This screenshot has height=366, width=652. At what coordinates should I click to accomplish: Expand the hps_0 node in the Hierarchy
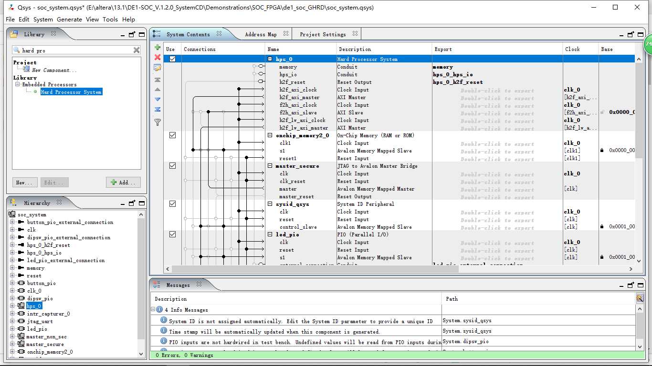(12, 306)
